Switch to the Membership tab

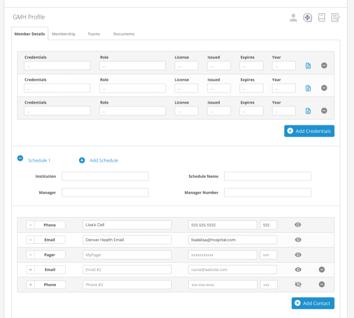click(63, 34)
